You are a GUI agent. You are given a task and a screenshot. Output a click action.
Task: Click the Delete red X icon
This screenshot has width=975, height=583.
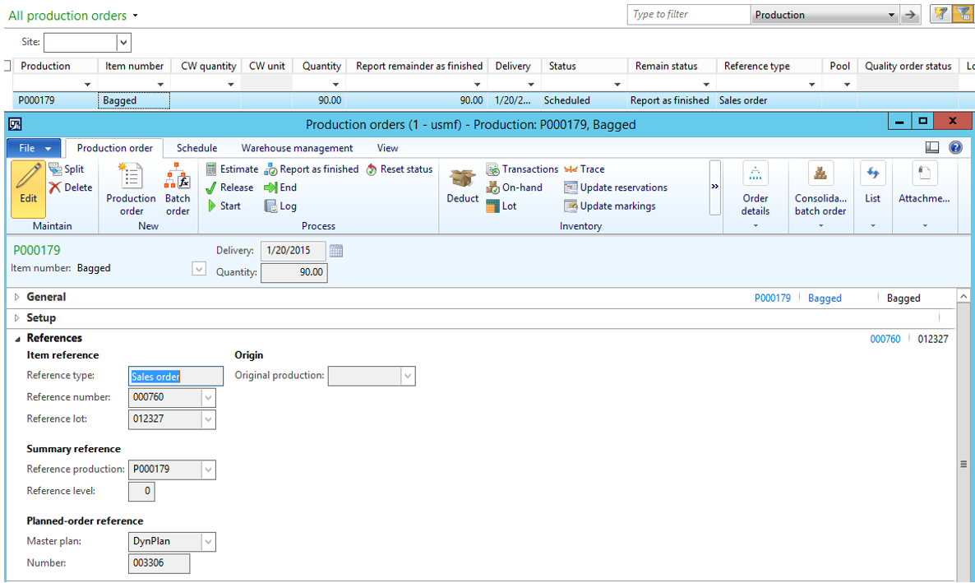[x=55, y=187]
